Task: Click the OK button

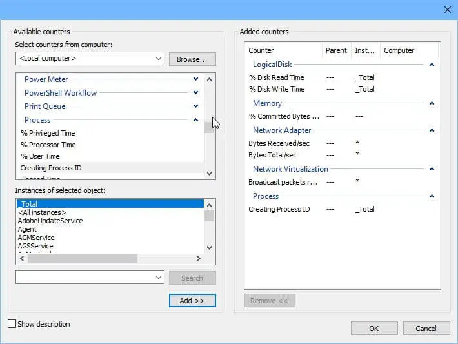Action: coord(374,329)
